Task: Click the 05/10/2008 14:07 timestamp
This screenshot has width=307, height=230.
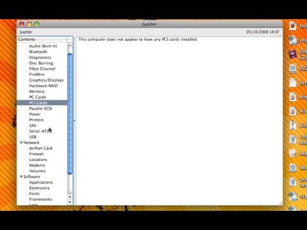Action: point(263,32)
